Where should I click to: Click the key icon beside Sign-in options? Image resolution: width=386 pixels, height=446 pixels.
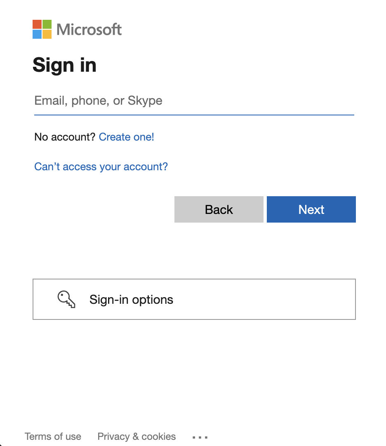click(66, 299)
